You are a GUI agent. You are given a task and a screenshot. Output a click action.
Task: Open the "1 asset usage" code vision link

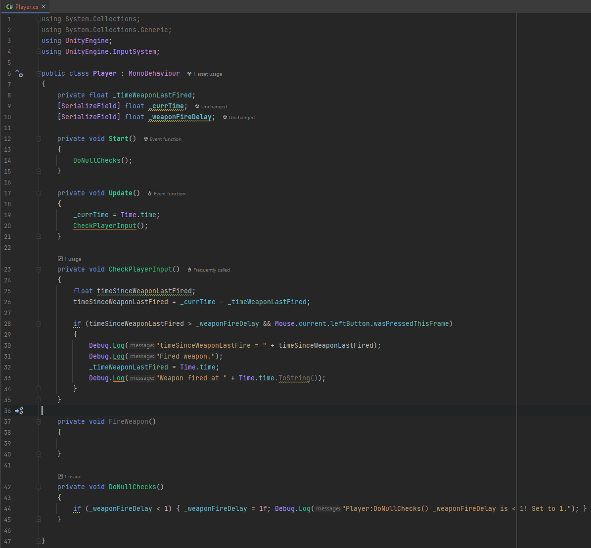pyautogui.click(x=208, y=73)
